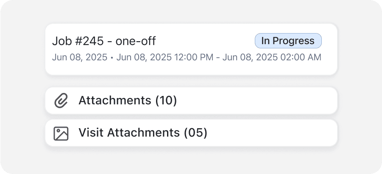Expand the Attachments (10) row

click(x=191, y=101)
